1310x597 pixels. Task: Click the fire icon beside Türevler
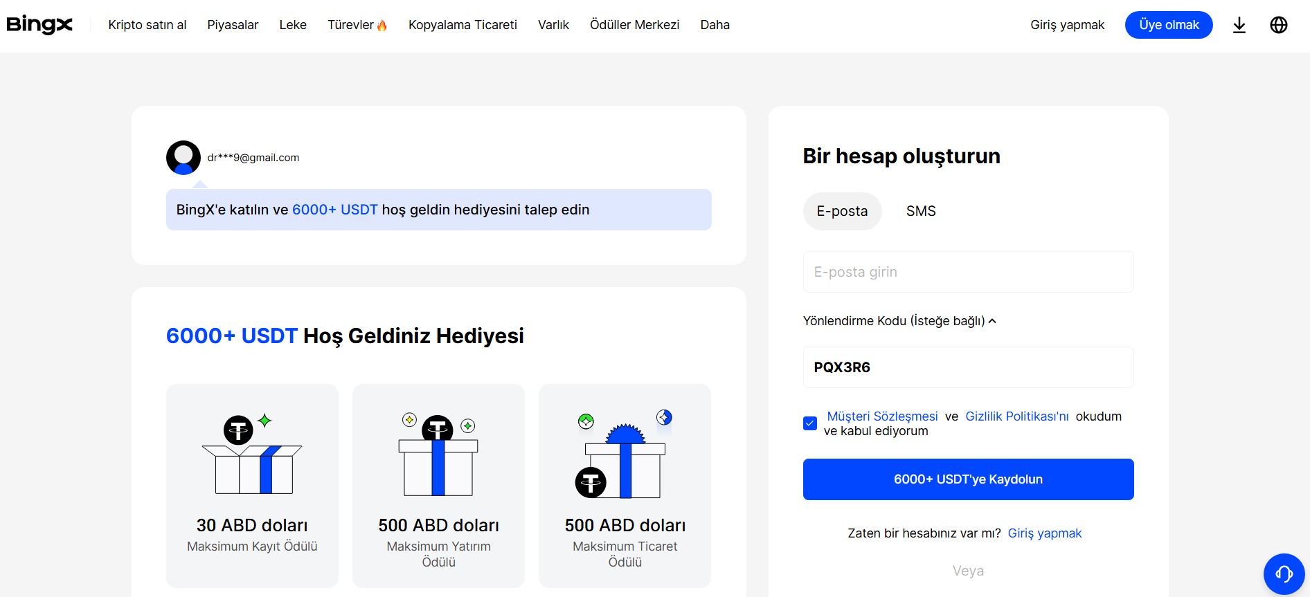pos(382,26)
